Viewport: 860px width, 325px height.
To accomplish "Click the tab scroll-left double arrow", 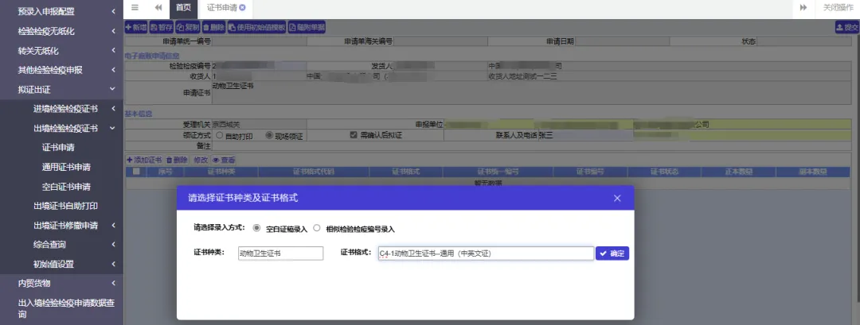I will [x=158, y=8].
